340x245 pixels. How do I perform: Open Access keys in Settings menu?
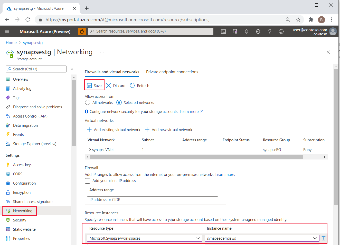tap(23, 165)
